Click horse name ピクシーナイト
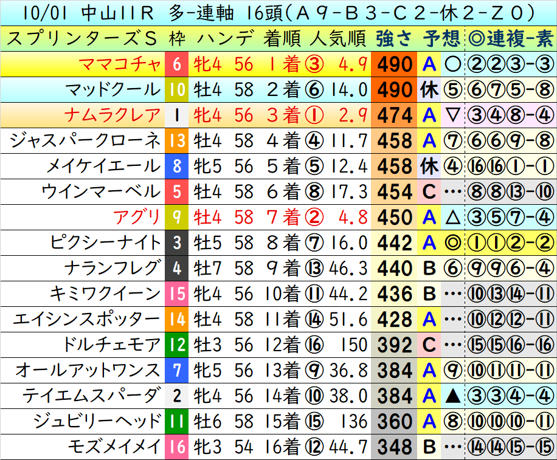Screen dimensions: 557x460 106,243
